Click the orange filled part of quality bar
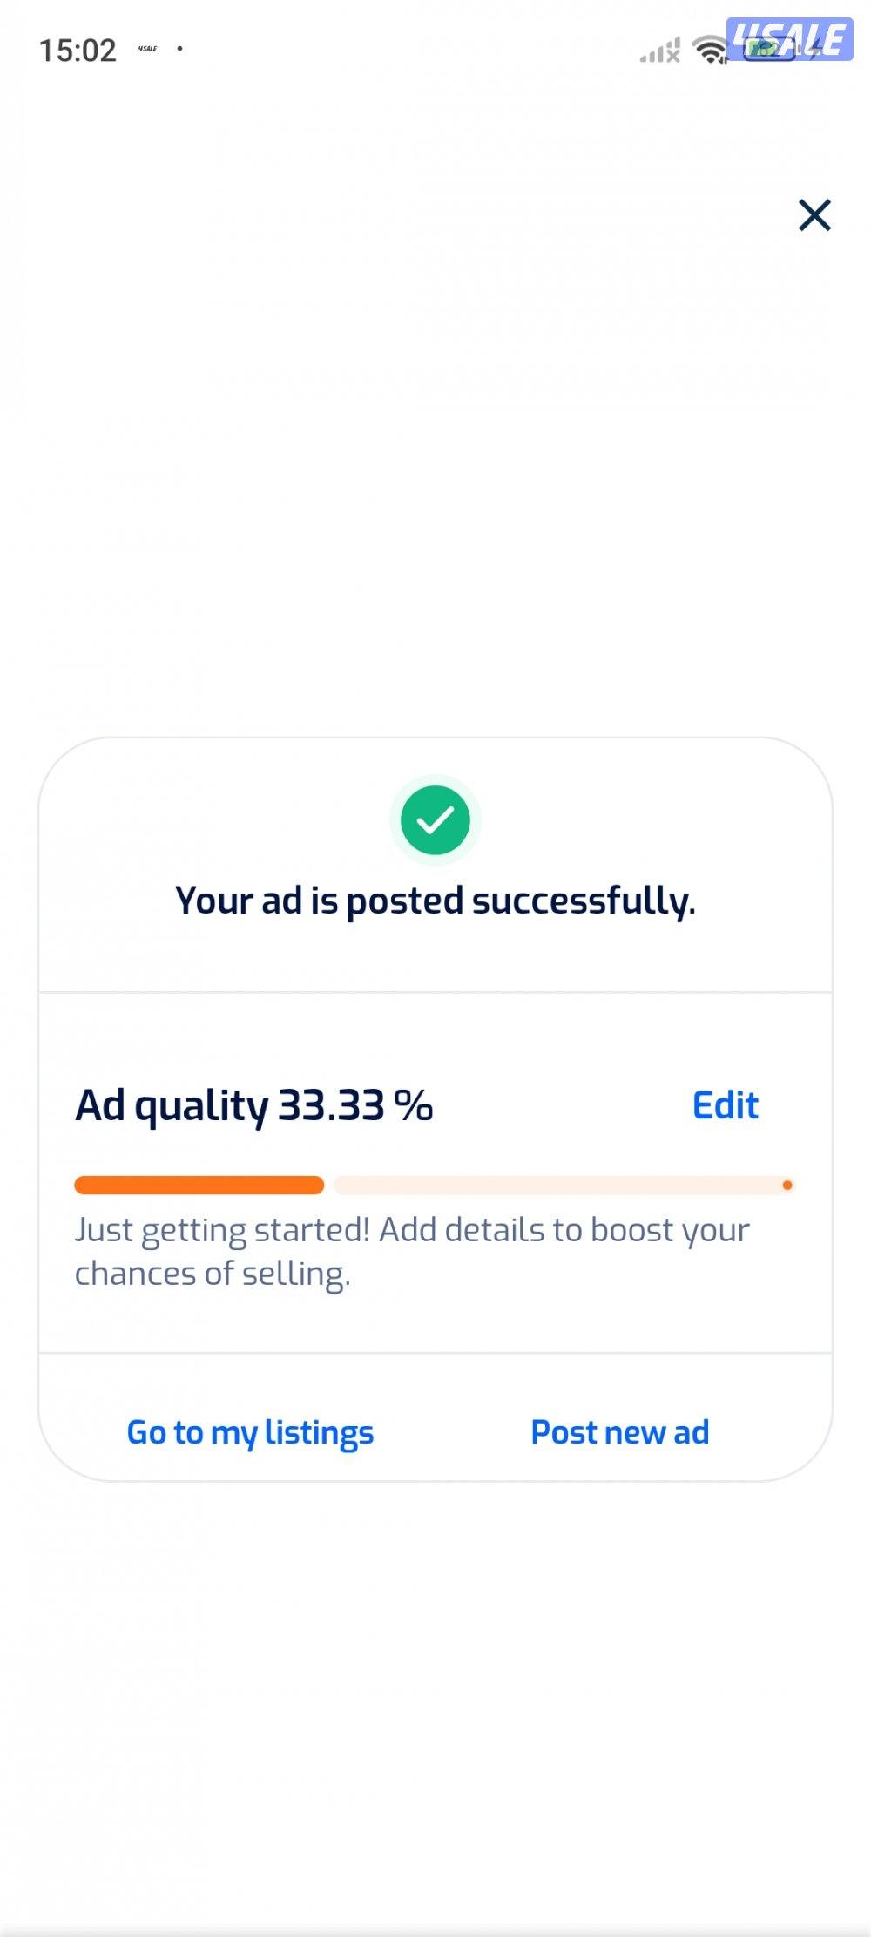 [x=199, y=1185]
